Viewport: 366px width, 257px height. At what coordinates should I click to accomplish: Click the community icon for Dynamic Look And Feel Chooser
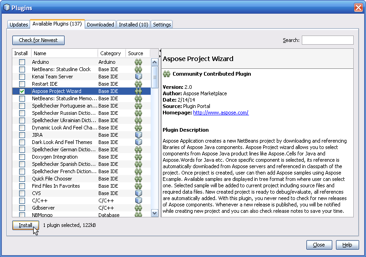(138, 128)
